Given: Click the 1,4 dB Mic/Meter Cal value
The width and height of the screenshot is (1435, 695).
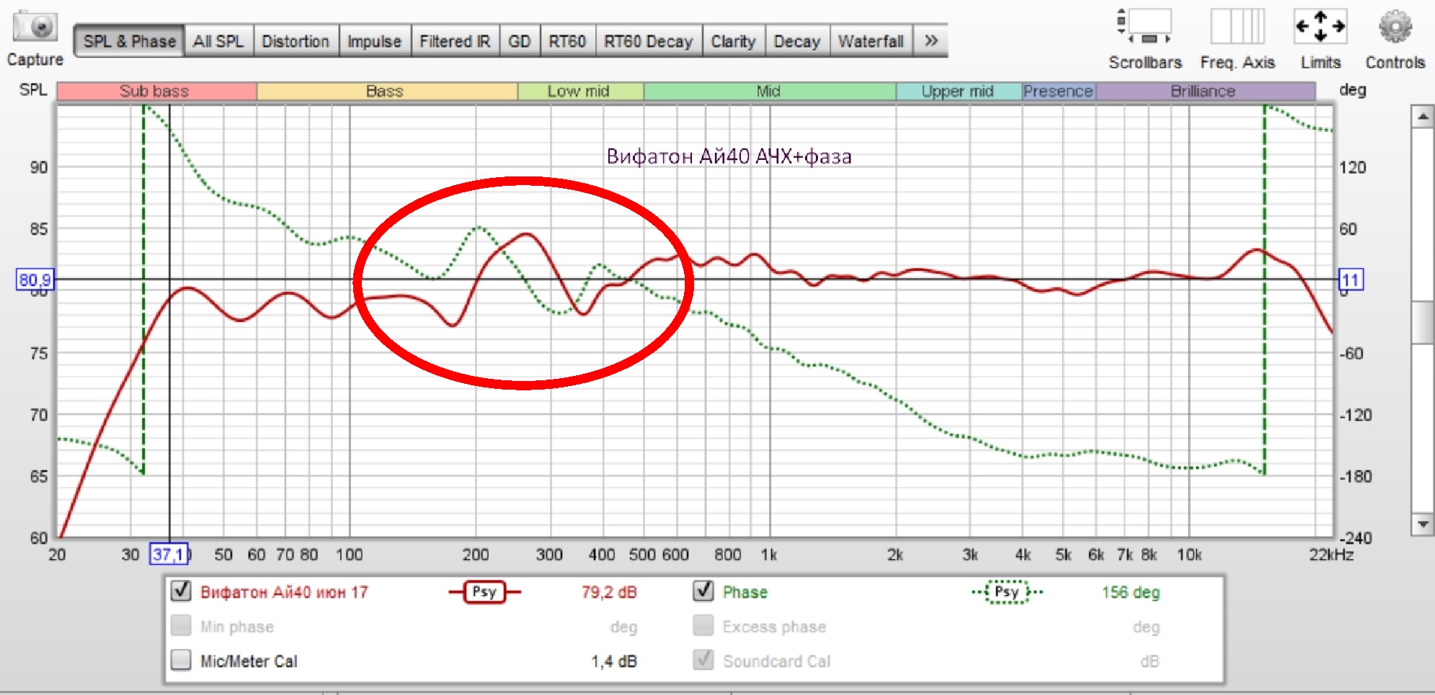Looking at the screenshot, I should 614,661.
